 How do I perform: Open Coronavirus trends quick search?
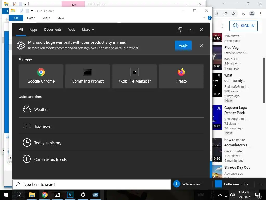click(111, 159)
